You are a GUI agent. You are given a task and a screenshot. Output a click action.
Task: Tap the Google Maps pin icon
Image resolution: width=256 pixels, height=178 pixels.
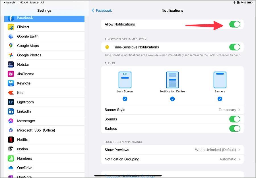click(11, 46)
